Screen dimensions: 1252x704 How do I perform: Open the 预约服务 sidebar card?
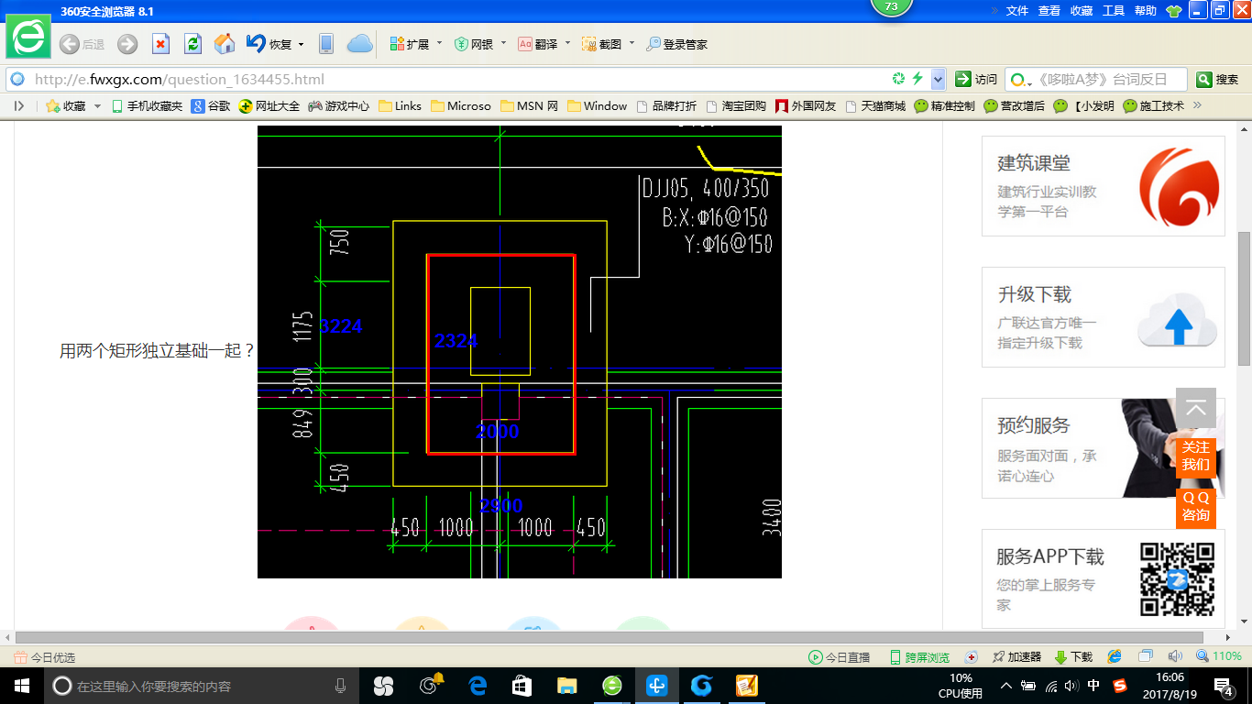pyautogui.click(x=1104, y=448)
